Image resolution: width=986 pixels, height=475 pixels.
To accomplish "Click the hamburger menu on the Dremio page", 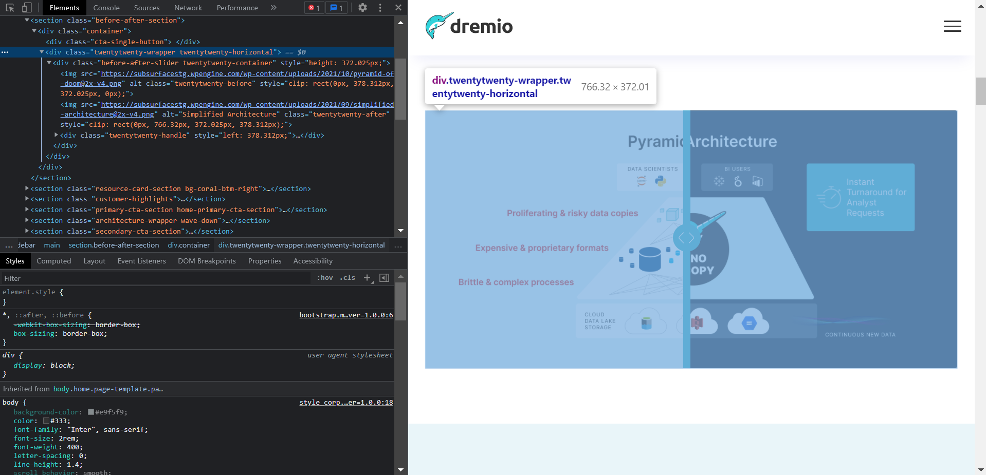I will pyautogui.click(x=952, y=26).
